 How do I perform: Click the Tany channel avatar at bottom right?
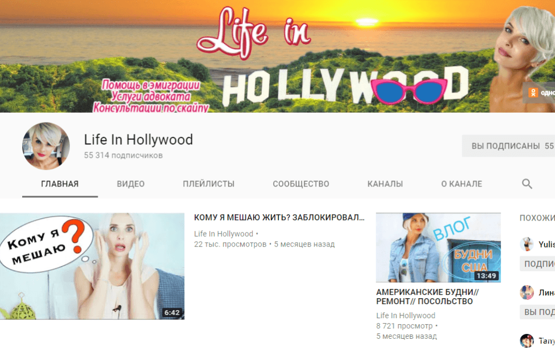point(527,341)
